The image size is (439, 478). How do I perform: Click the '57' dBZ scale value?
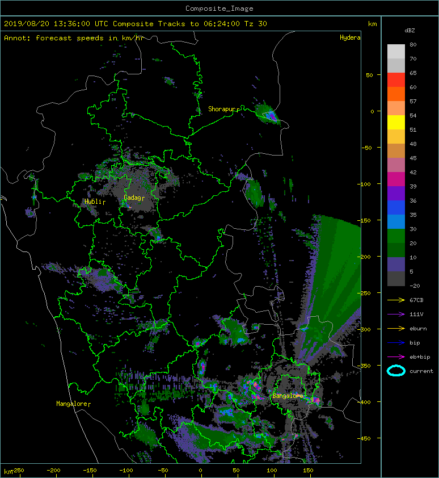coord(413,101)
